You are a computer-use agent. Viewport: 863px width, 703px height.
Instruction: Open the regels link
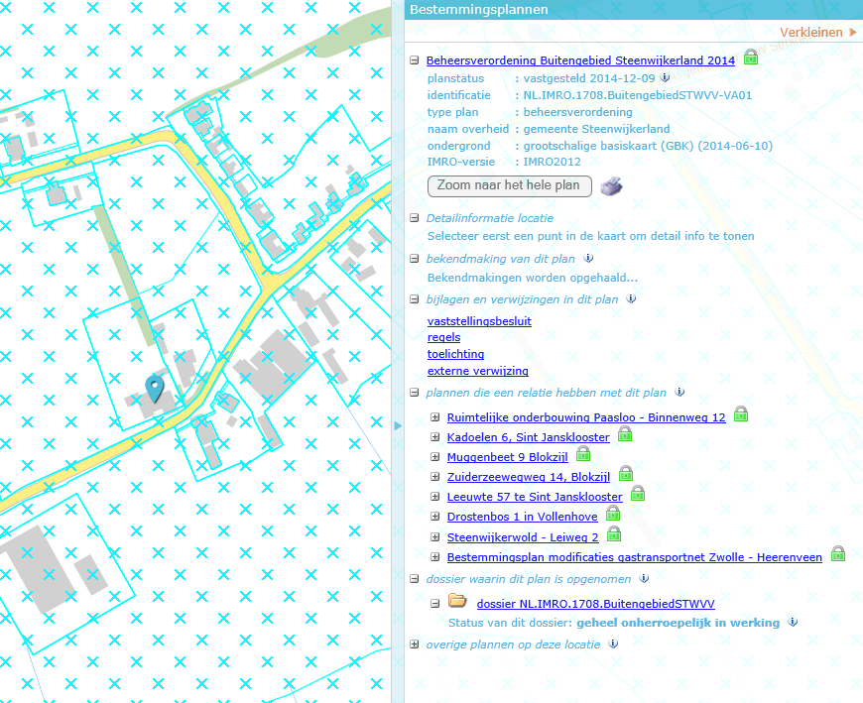point(443,337)
